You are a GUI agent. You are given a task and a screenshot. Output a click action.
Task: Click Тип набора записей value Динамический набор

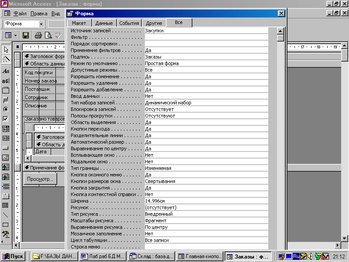point(206,103)
